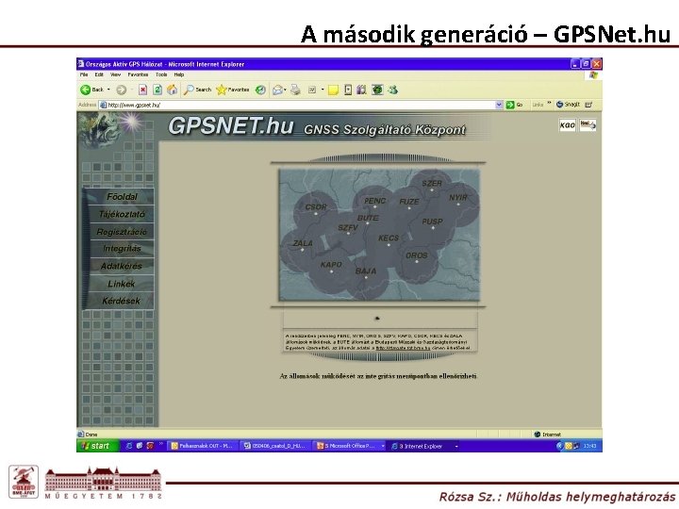The height and width of the screenshot is (509, 679).
Task: Click the yellow note toolbar icon
Action: pyautogui.click(x=333, y=90)
